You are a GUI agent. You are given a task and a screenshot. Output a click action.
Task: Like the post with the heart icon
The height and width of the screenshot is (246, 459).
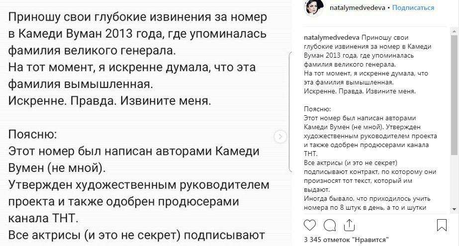coord(308,226)
